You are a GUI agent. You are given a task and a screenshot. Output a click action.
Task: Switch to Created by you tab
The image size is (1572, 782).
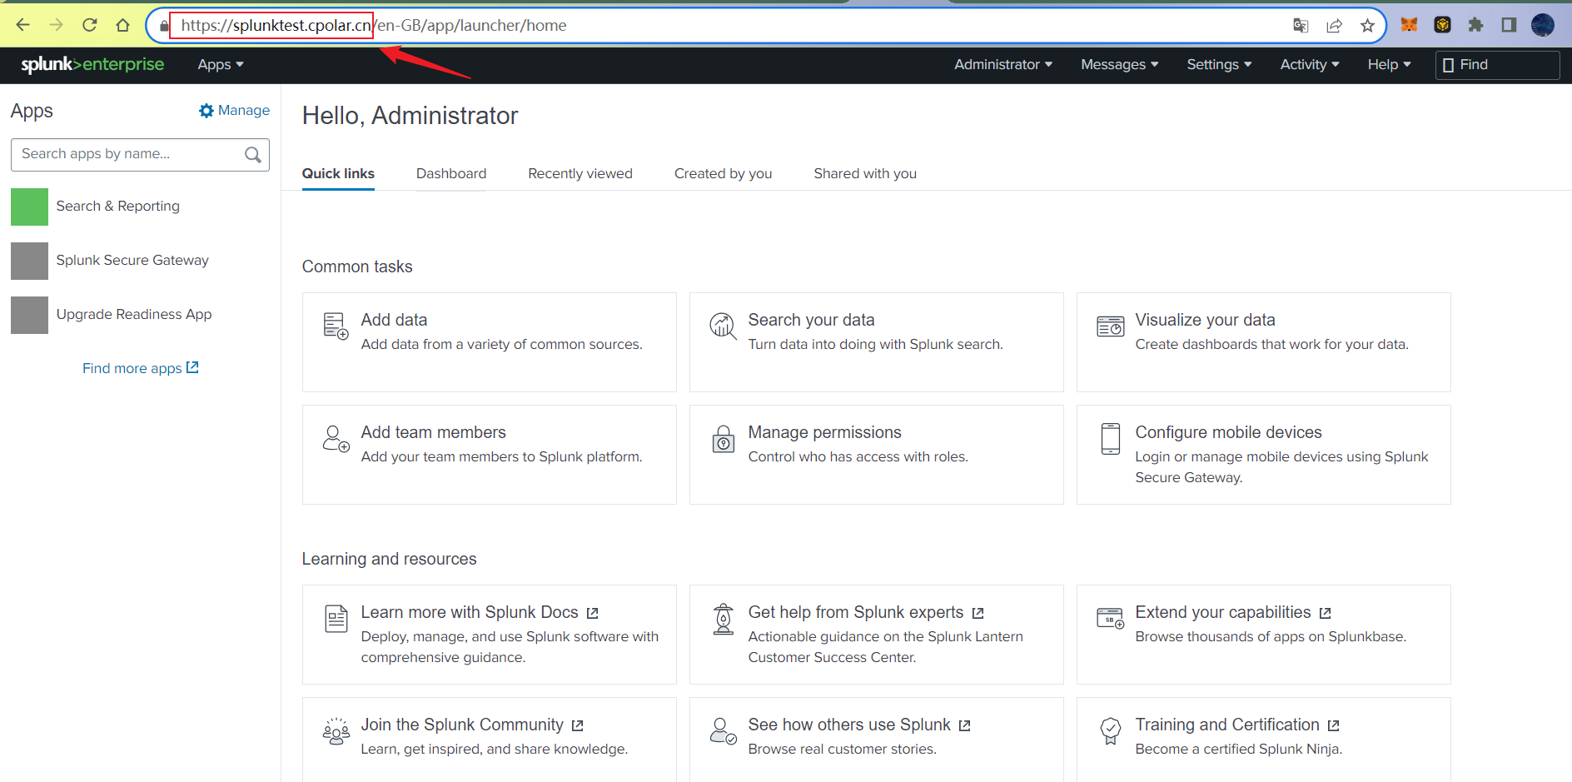723,173
